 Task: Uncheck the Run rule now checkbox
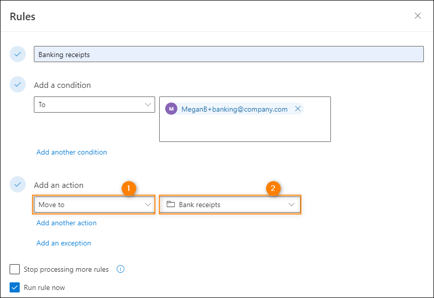pyautogui.click(x=15, y=287)
